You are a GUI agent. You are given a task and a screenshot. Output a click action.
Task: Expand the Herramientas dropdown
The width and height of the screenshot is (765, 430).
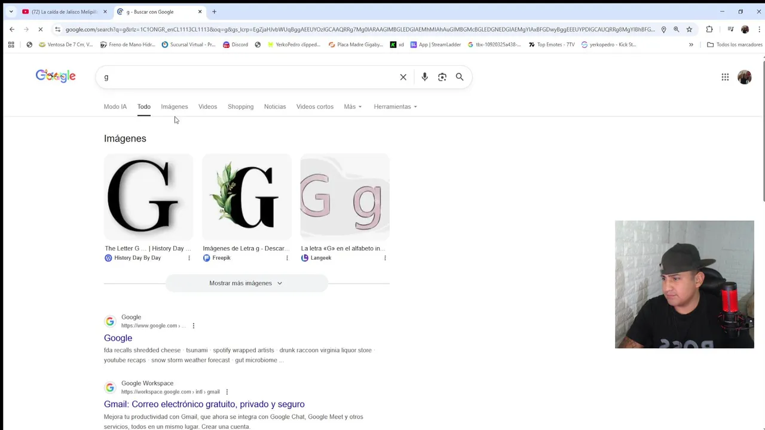coord(396,106)
